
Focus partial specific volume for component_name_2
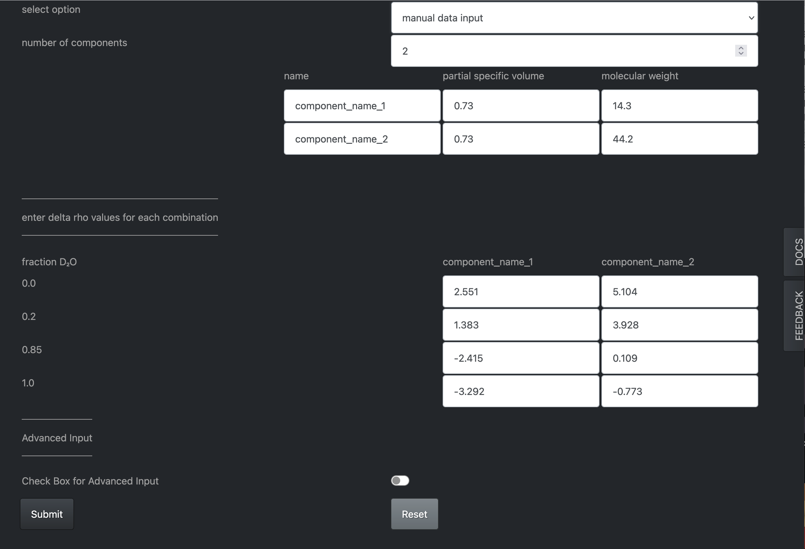pyautogui.click(x=521, y=139)
